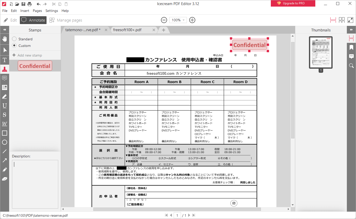This screenshot has width=356, height=219.
Task: Select the Circle shape tool
Action: coord(5,142)
